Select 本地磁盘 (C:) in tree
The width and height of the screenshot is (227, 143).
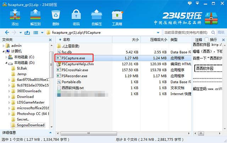pyautogui.click(x=24, y=57)
